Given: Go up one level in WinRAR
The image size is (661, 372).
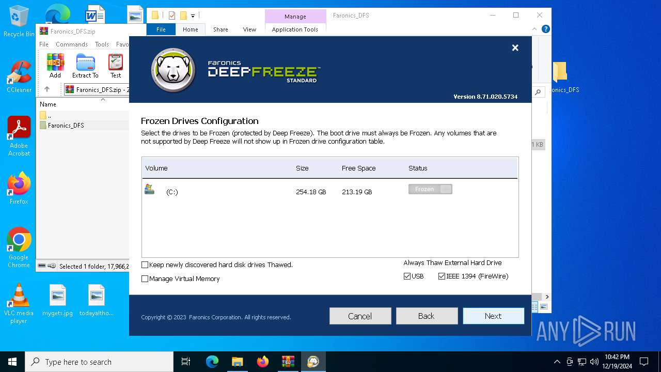Looking at the screenshot, I should [47, 89].
